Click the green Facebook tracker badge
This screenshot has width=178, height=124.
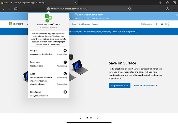(47, 21)
